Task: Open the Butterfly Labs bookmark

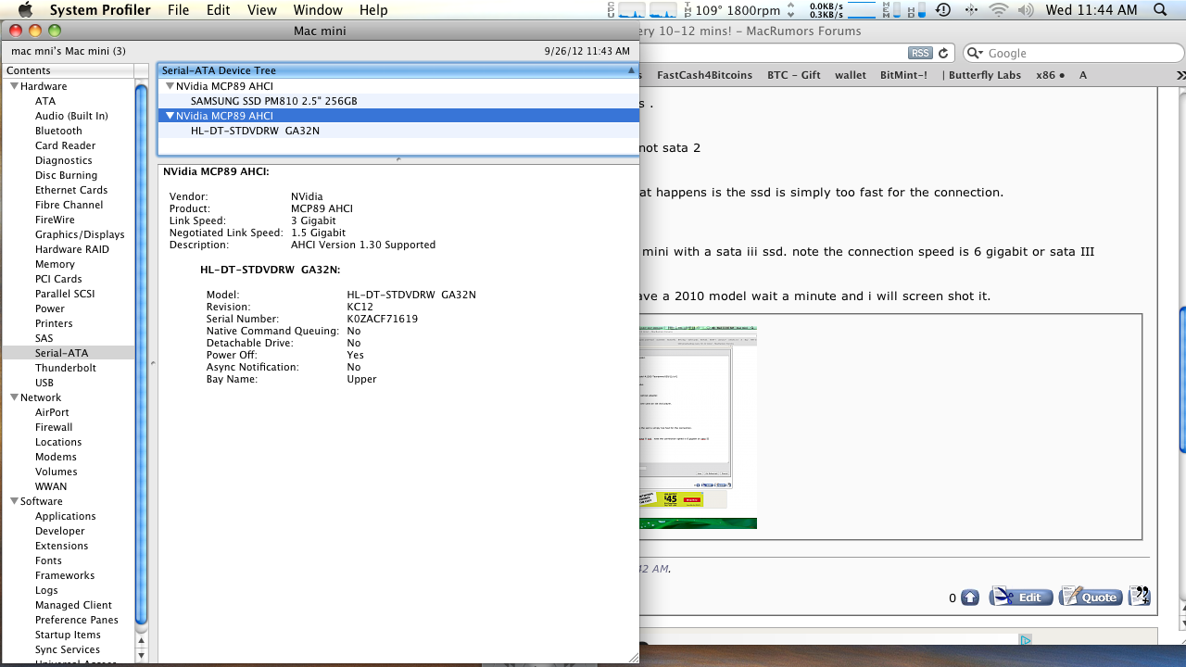Action: point(981,75)
